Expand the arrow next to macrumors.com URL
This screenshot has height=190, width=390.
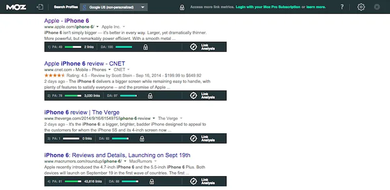click(x=125, y=161)
